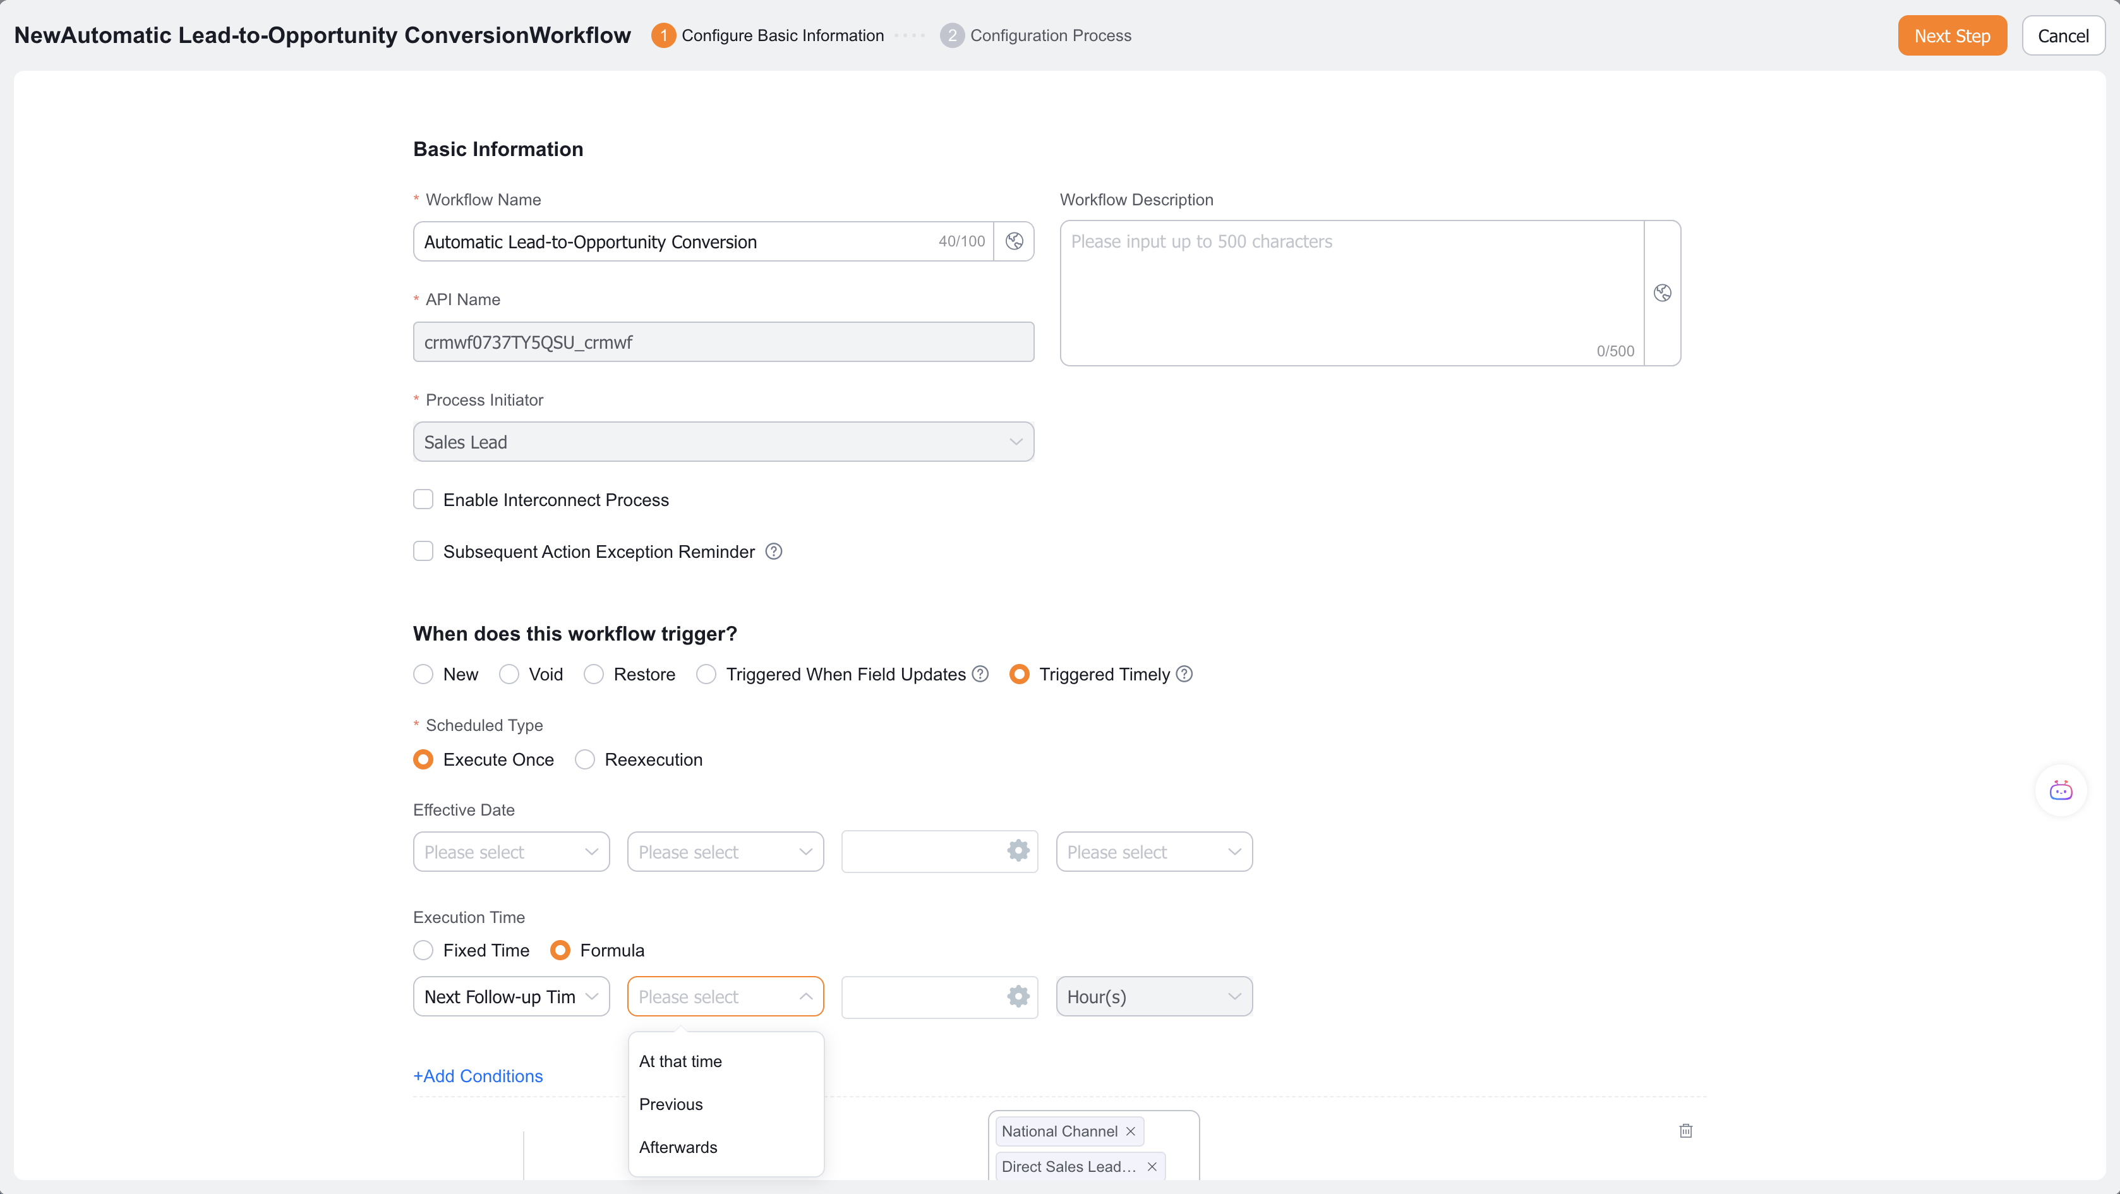The image size is (2120, 1194).
Task: Open first Effective Date Please select dropdown
Action: [511, 852]
